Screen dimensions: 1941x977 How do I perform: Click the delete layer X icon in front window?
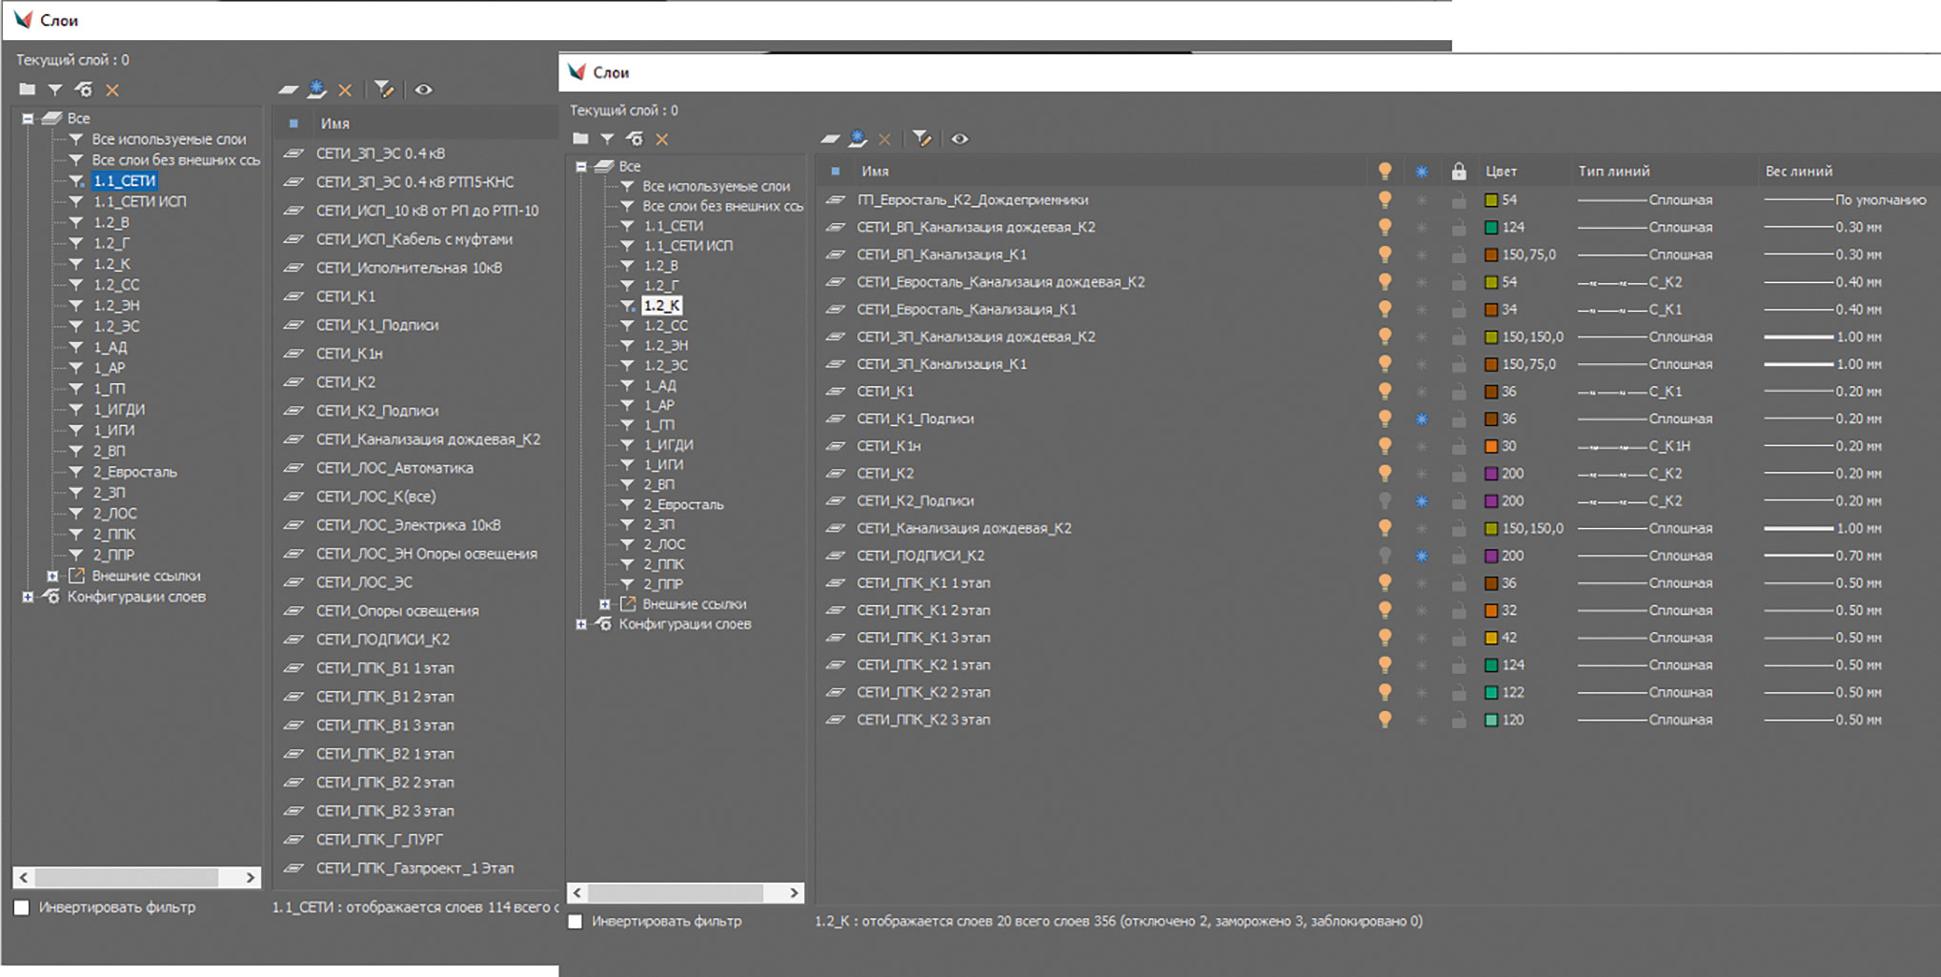(x=885, y=139)
